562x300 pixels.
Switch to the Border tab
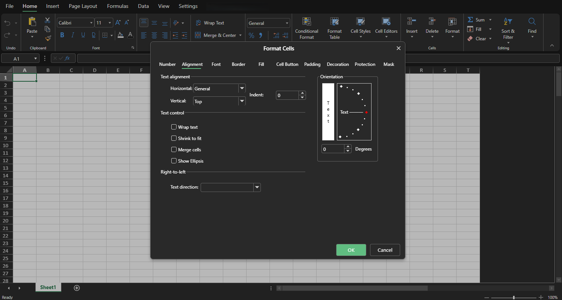point(239,64)
